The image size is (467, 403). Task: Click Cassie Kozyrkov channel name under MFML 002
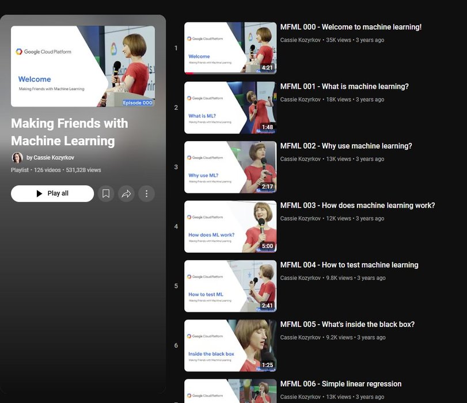pos(300,159)
